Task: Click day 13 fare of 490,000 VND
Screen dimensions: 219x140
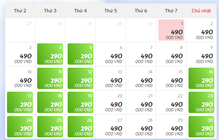Action: tap(111, 78)
